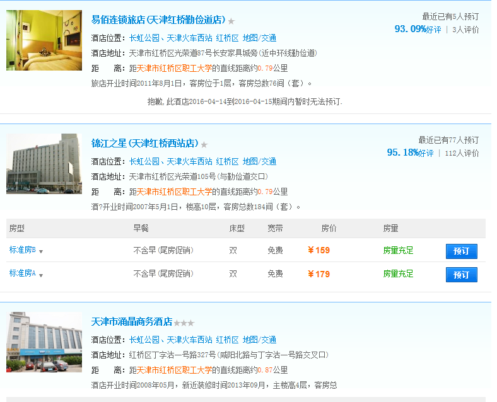The width and height of the screenshot is (497, 402).
Task: Open 易佰连锁旅店(天津红桥勤俭道店) hotel title link
Action: [158, 20]
